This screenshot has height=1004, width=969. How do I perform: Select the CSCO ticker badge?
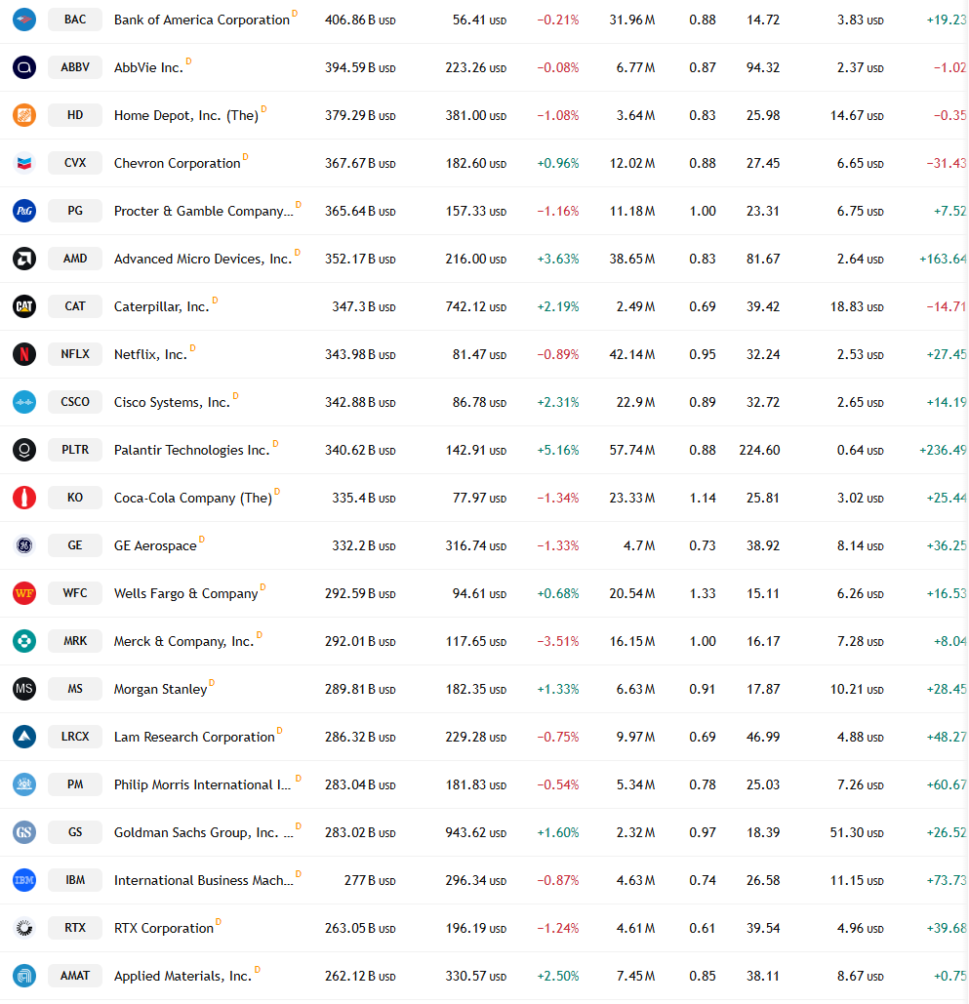[75, 402]
